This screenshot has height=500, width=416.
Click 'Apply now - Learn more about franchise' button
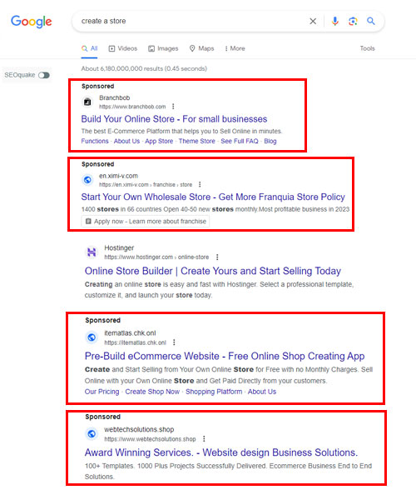[146, 222]
